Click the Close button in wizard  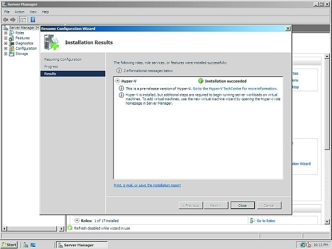click(x=242, y=205)
